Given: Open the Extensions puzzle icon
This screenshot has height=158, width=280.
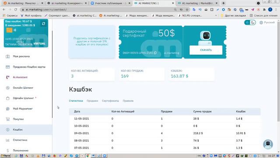Looking at the screenshot, I should pyautogui.click(x=264, y=10).
